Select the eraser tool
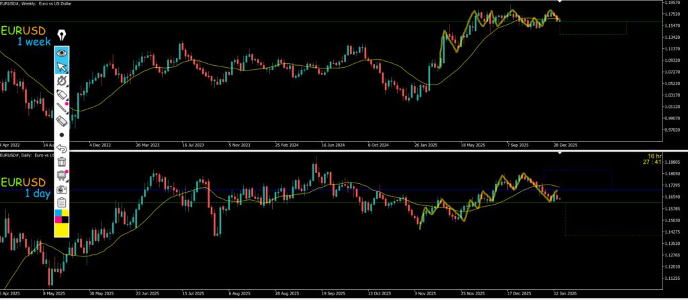 (x=62, y=121)
